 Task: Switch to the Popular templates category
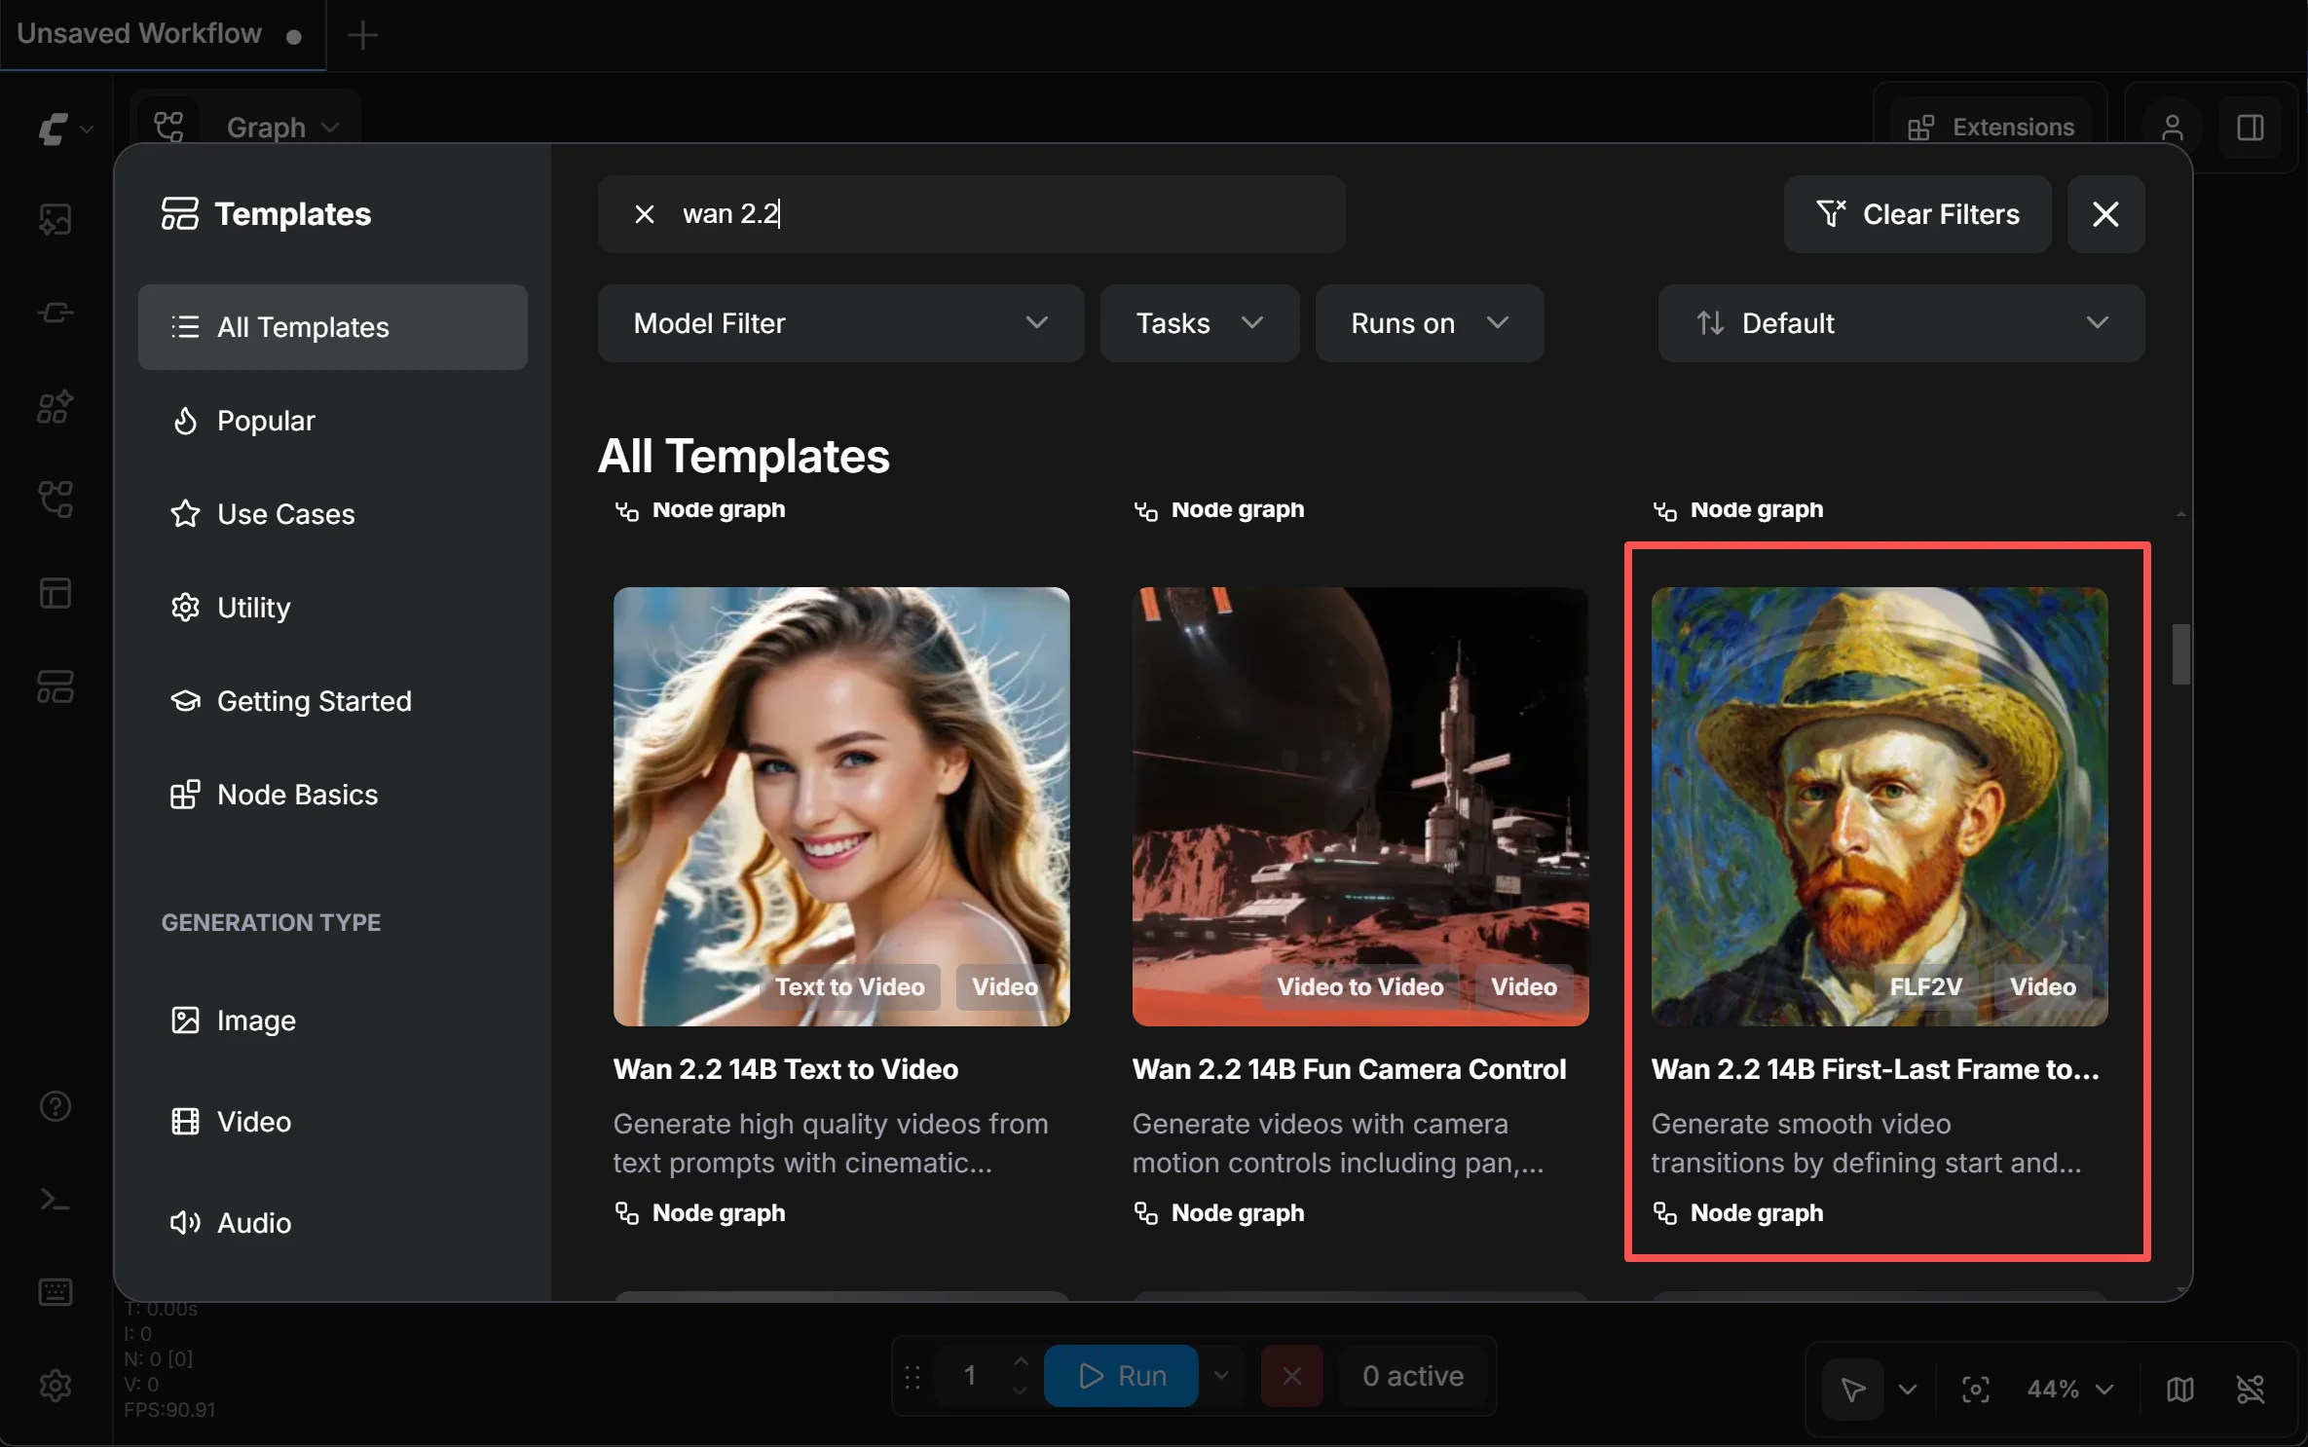266,421
